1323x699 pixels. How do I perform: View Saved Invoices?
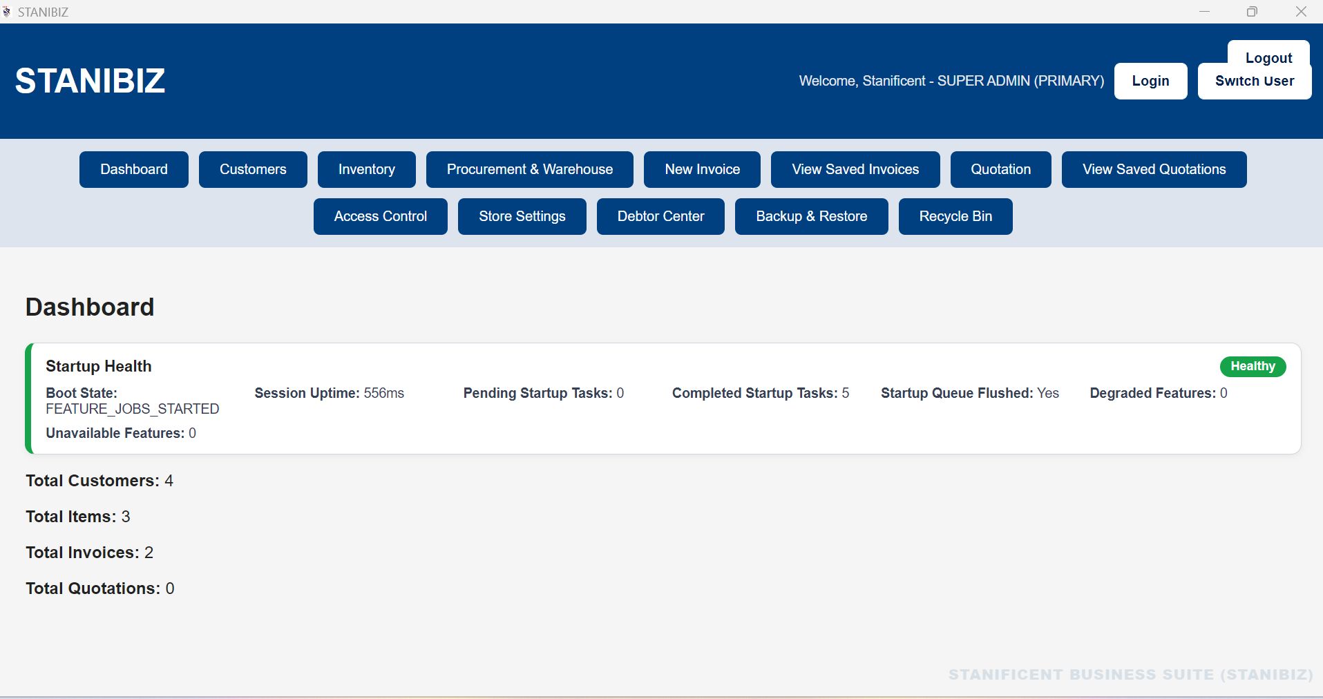[x=855, y=169]
